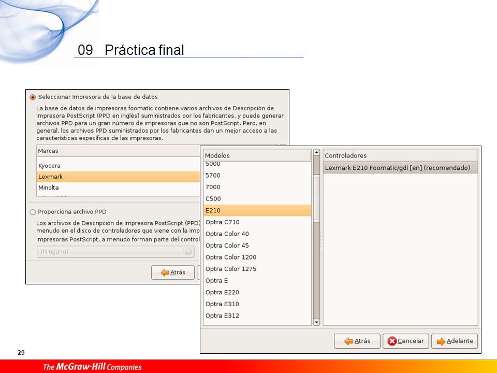The width and height of the screenshot is (497, 373).
Task: Click the folder icon in the (Ninguno) field
Action: click(188, 252)
